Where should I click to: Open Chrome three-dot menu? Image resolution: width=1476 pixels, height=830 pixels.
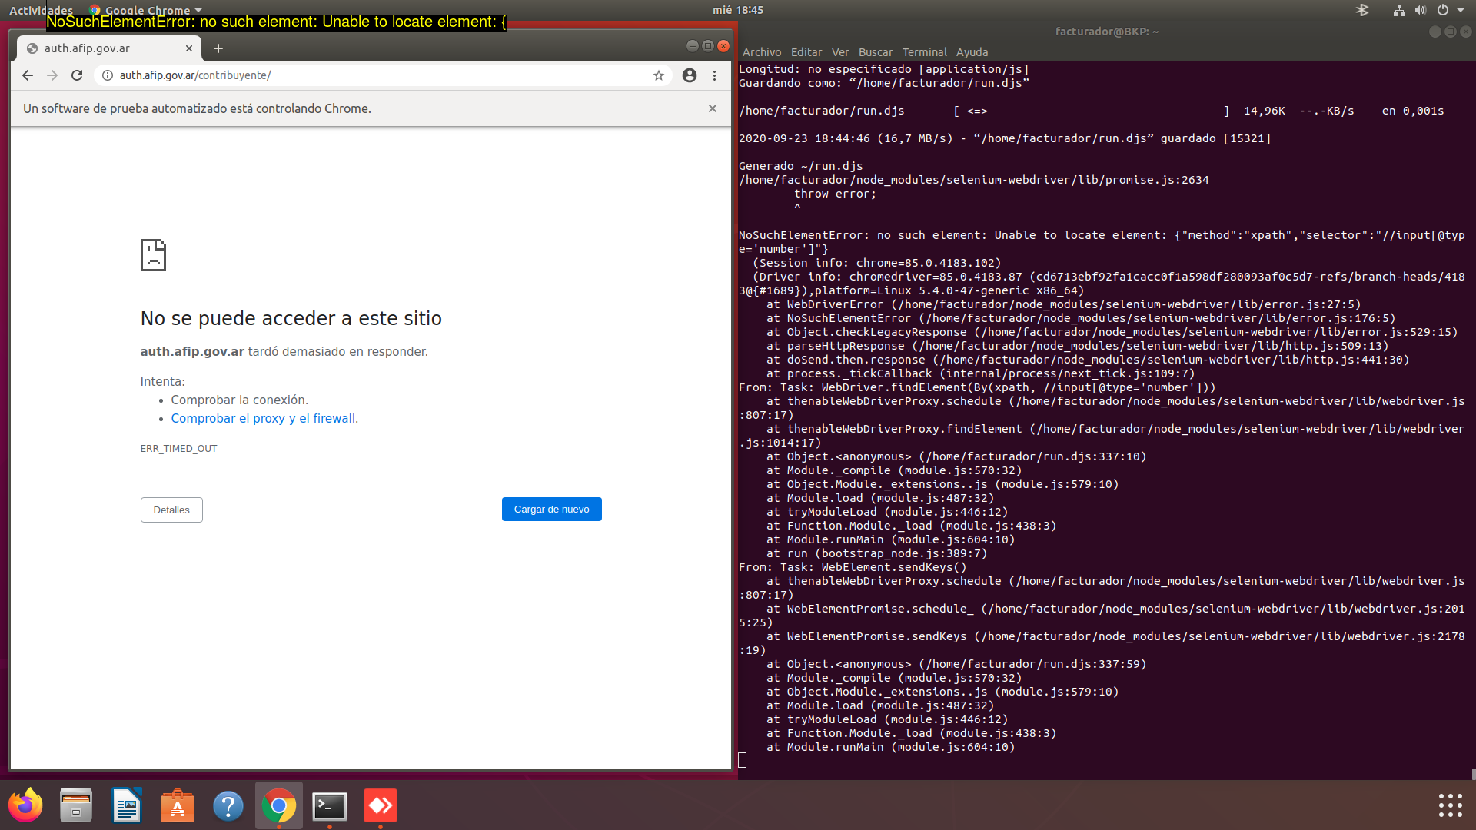[x=714, y=75]
